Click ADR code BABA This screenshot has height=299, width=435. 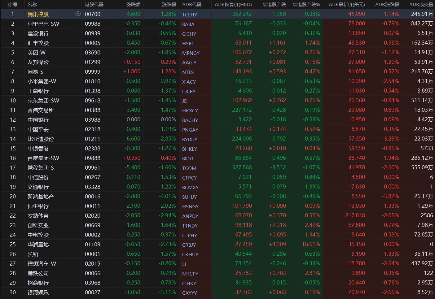[x=188, y=24]
